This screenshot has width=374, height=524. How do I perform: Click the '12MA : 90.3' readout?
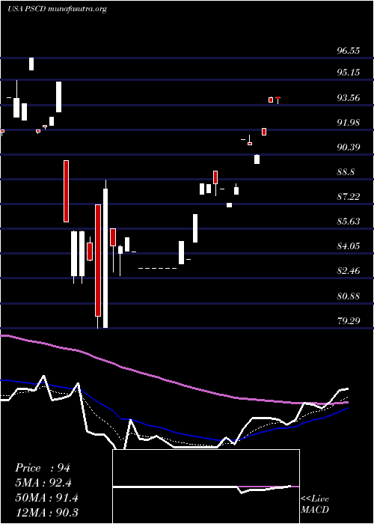coord(46,512)
